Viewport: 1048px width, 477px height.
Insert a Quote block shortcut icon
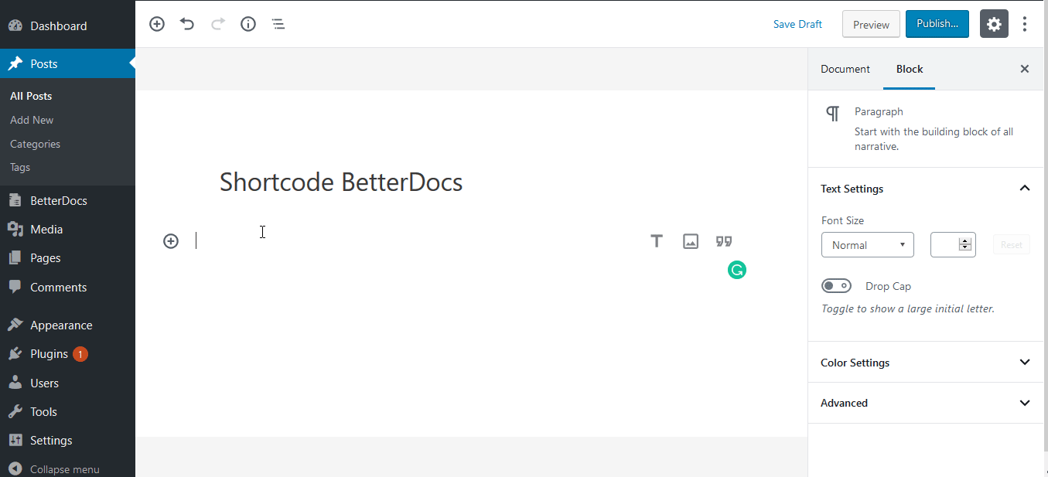pos(724,241)
